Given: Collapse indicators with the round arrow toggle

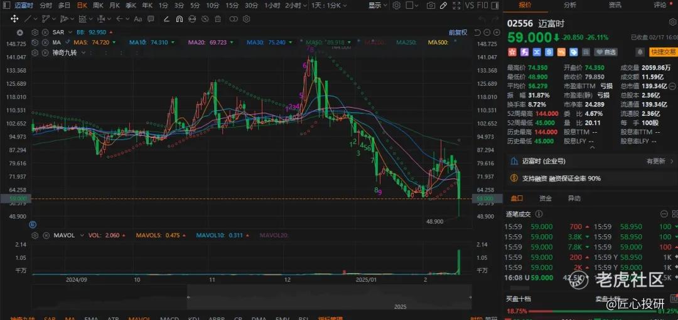Looking at the screenshot, I should [19, 33].
